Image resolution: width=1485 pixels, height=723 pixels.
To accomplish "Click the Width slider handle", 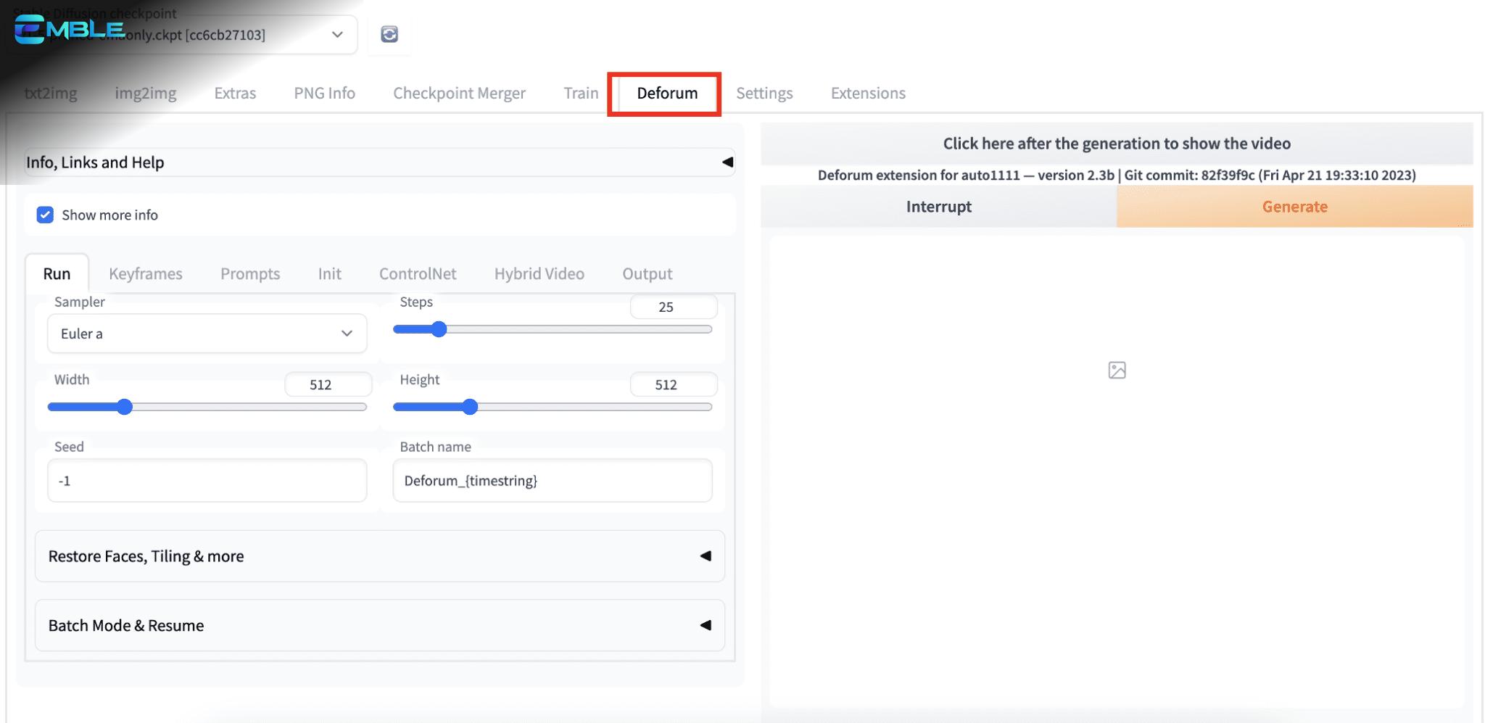I will [125, 407].
